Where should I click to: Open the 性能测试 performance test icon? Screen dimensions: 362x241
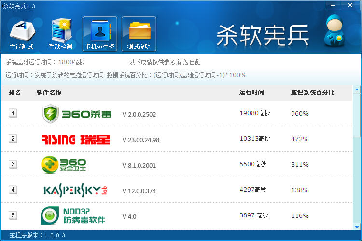(x=22, y=35)
